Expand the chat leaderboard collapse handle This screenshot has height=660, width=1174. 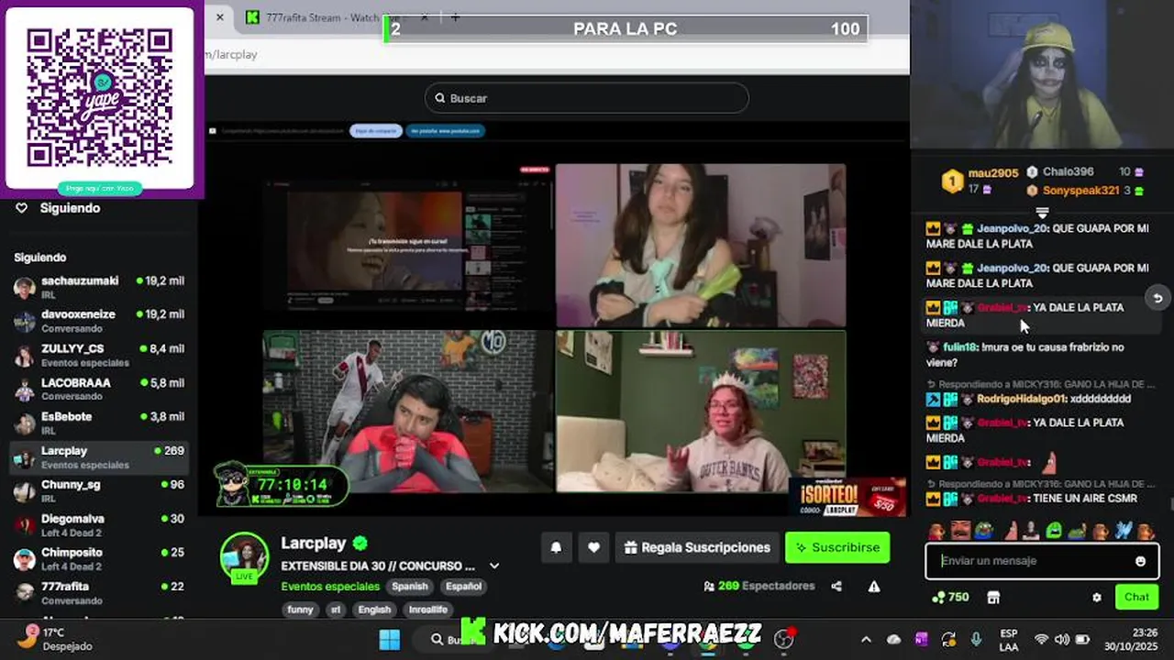pyautogui.click(x=1042, y=213)
